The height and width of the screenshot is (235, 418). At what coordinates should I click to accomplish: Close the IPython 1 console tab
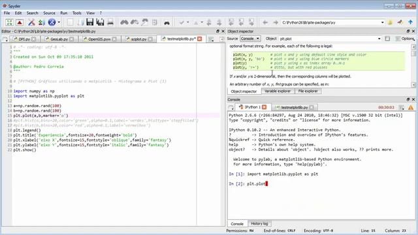(x=264, y=107)
